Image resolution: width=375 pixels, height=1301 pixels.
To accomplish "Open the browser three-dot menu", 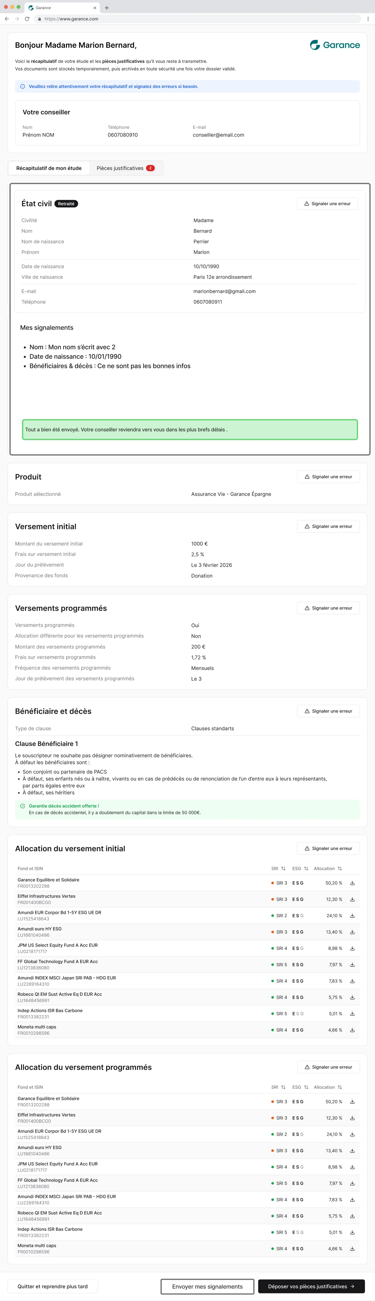I will pos(368,19).
